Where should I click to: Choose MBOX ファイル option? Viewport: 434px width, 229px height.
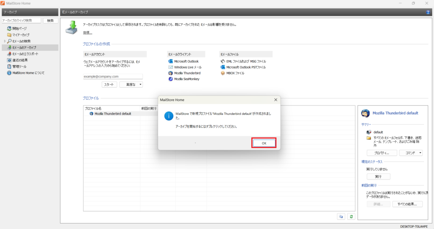coord(235,73)
